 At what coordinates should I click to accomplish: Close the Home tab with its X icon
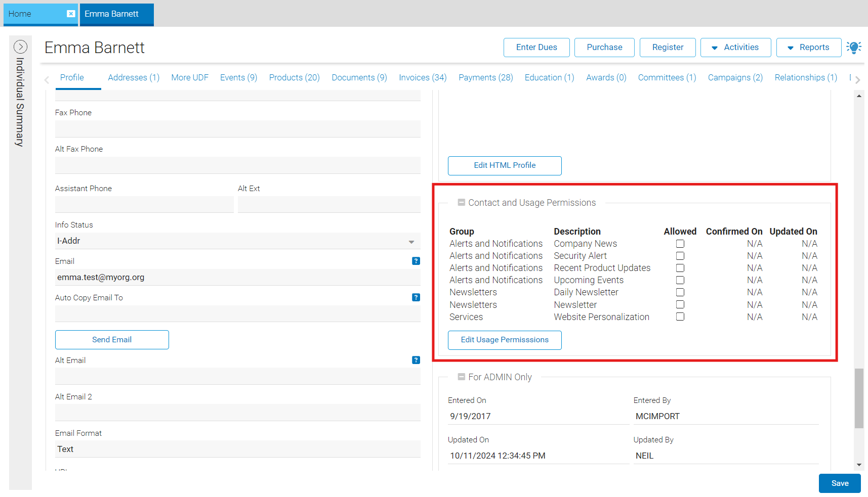pos(71,14)
